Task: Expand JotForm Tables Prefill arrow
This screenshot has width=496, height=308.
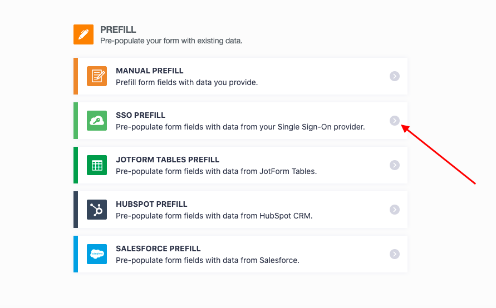Action: pos(395,165)
